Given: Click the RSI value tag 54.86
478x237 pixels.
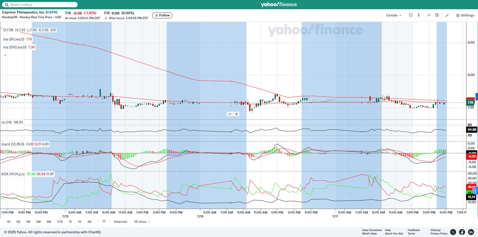Looking at the screenshot, I should point(471,130).
